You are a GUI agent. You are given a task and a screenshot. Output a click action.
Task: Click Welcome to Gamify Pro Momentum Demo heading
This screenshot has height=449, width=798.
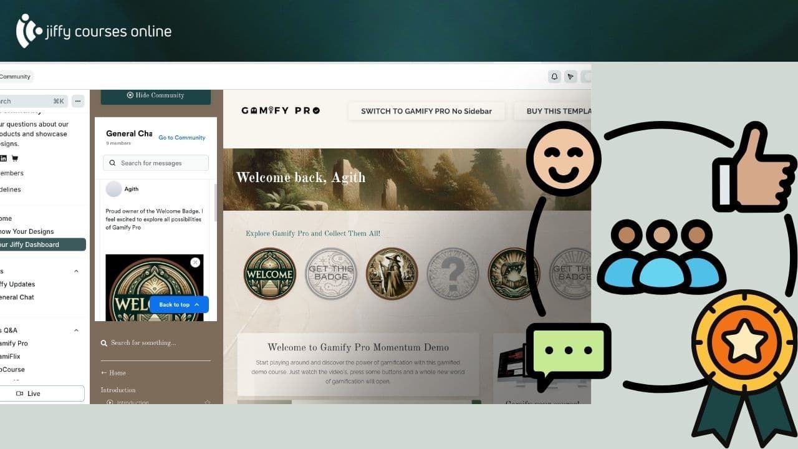point(358,347)
